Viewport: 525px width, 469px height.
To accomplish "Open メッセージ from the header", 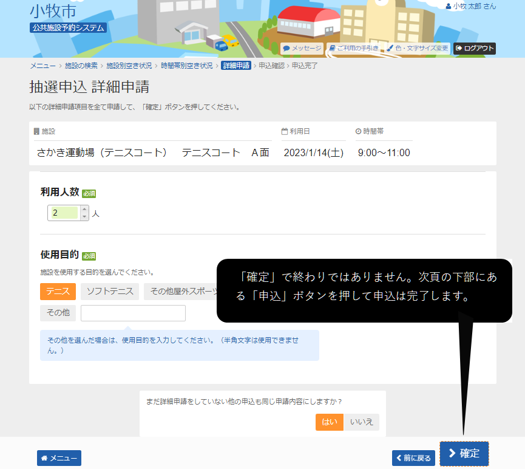I will 302,48.
